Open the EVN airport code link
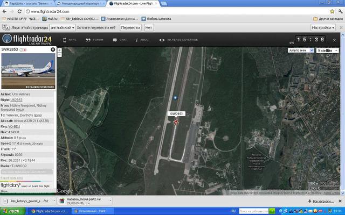The image size is (345, 215). coord(38,115)
